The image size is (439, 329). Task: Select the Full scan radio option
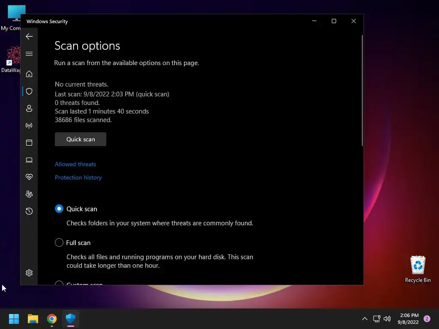(59, 242)
